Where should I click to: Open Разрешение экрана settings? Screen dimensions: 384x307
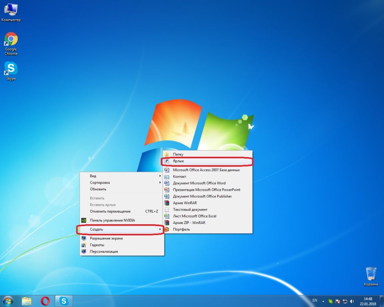click(x=122, y=238)
